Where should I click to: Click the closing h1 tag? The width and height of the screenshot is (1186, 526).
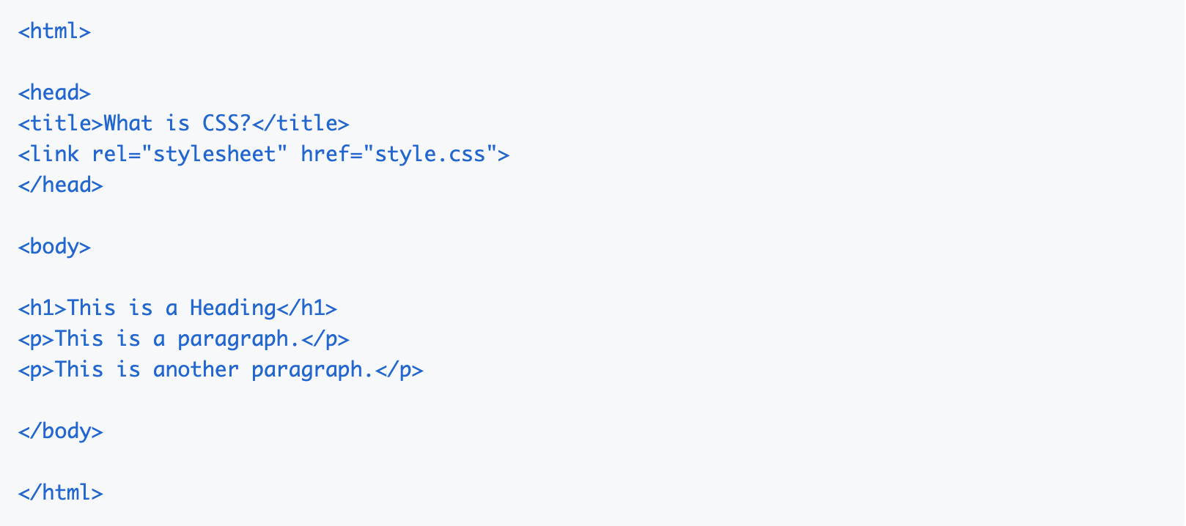(x=306, y=308)
